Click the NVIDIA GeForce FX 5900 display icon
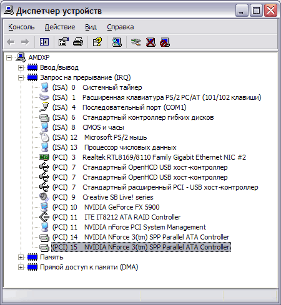Image resolution: width=281 pixels, height=305 pixels. pyautogui.click(x=44, y=207)
